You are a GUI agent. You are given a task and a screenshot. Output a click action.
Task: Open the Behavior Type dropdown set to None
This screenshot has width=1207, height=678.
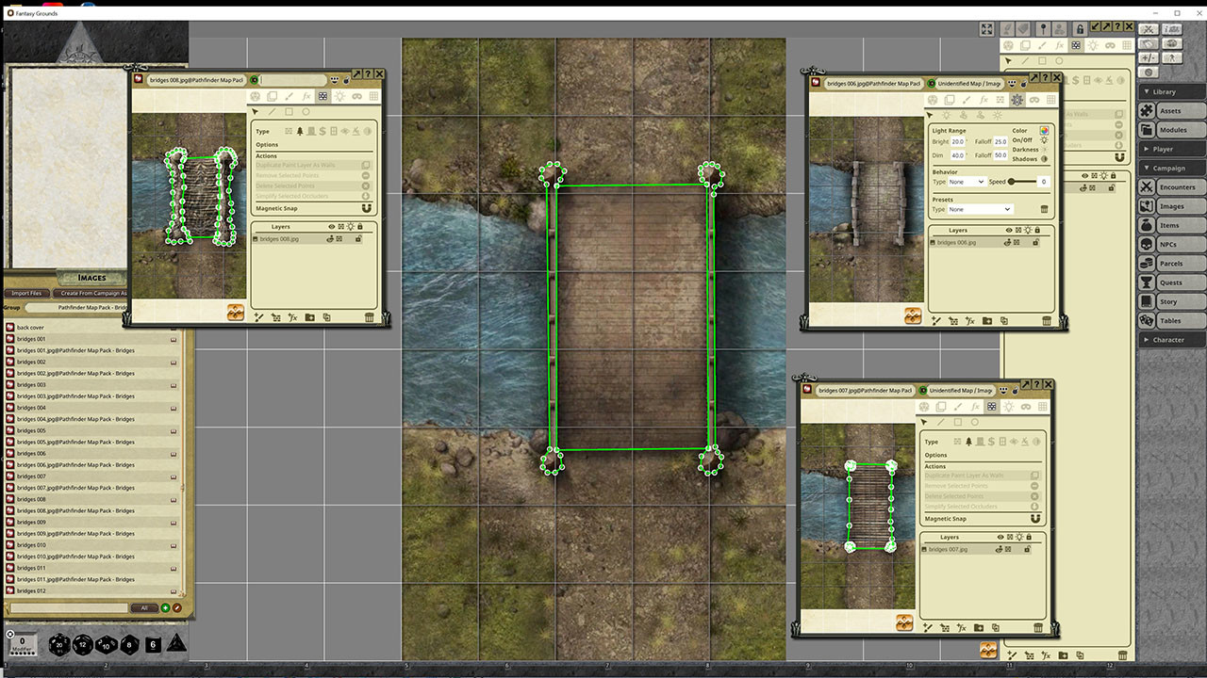967,181
